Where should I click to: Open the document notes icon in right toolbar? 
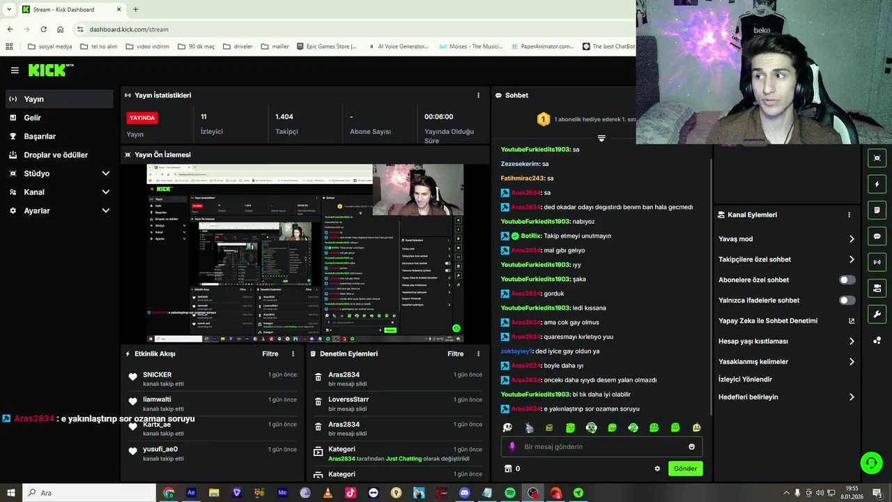point(877,210)
